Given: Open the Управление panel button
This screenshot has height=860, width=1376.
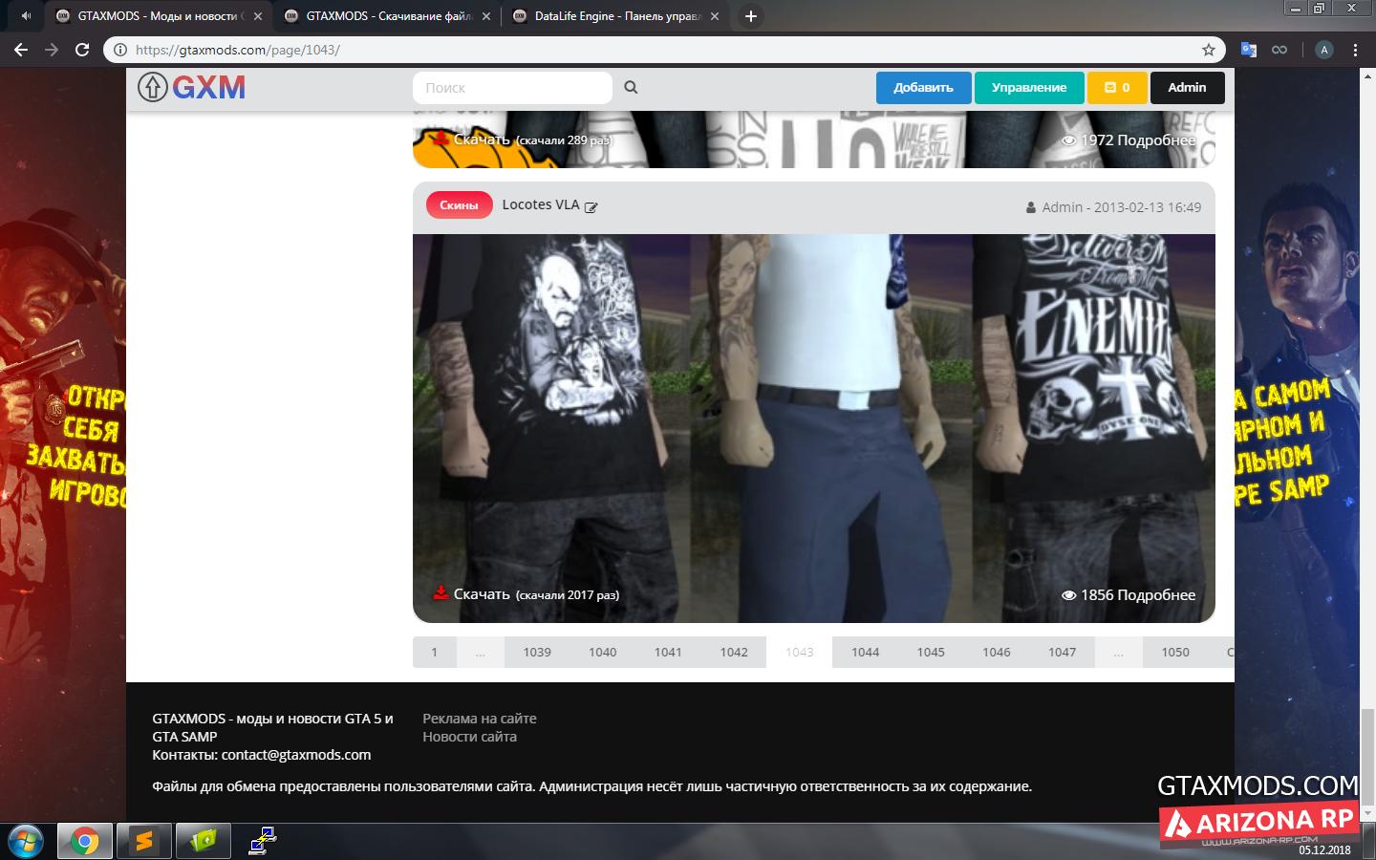Looking at the screenshot, I should [x=1028, y=87].
